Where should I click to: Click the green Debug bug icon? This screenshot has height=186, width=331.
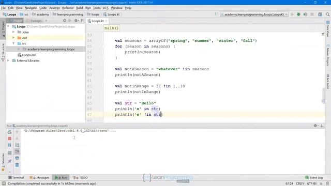coord(298,14)
